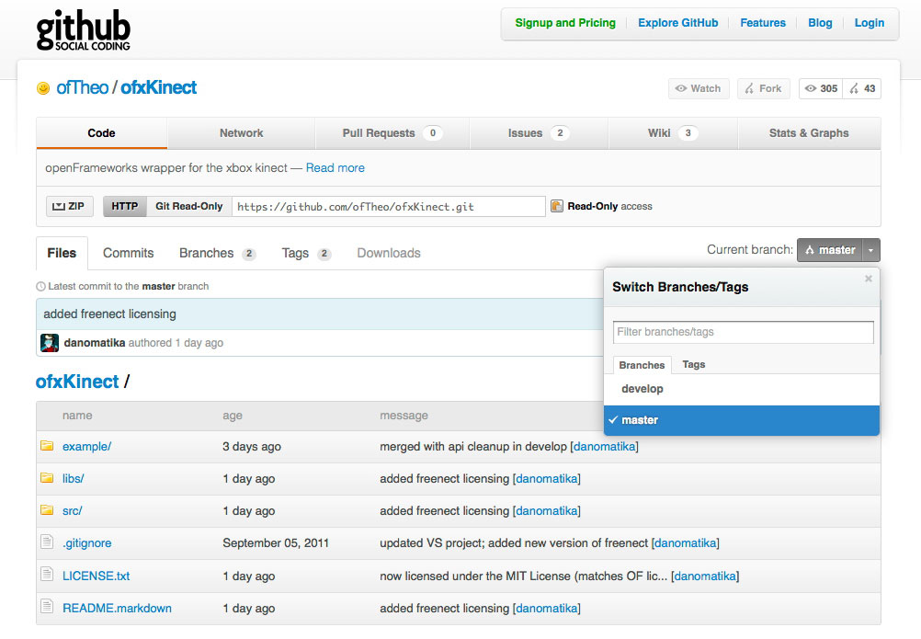Switch to the Commits subtab
Image resolution: width=921 pixels, height=639 pixels.
tap(128, 253)
